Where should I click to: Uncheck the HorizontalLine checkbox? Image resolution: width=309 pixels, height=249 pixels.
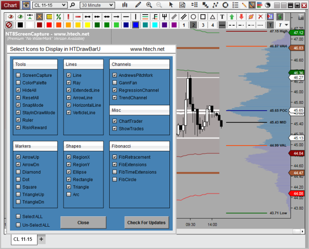(x=68, y=105)
